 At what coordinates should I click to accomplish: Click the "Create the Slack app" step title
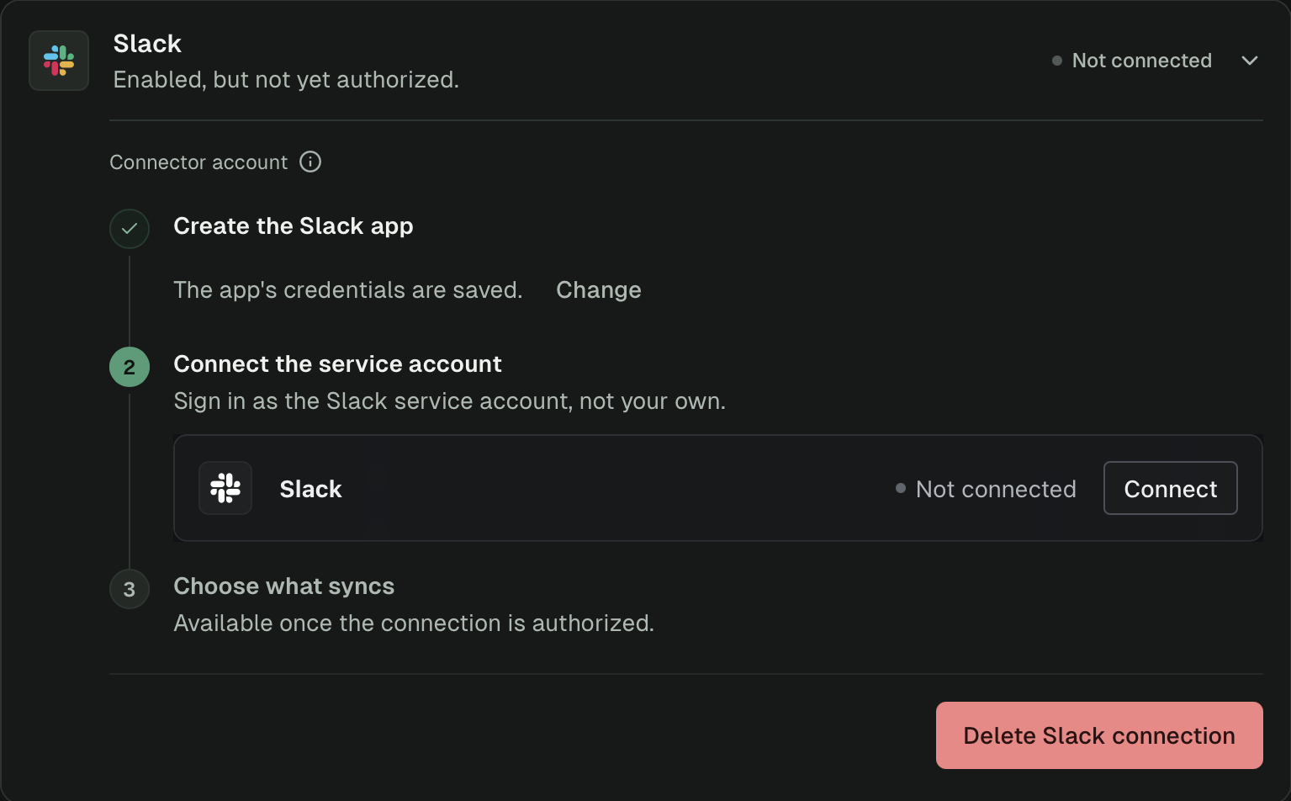point(294,226)
